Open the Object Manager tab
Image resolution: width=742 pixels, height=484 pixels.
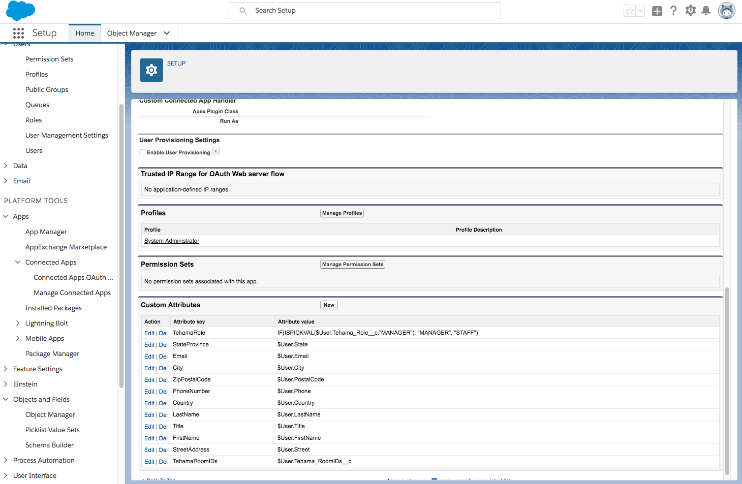click(132, 33)
